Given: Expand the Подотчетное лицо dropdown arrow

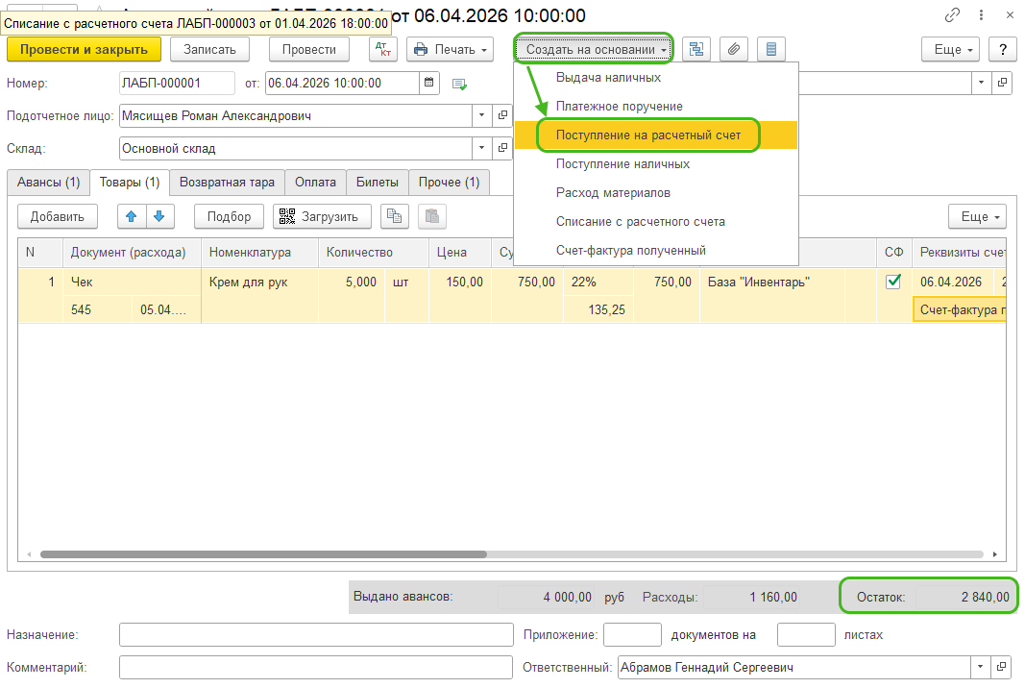Looking at the screenshot, I should [x=482, y=115].
